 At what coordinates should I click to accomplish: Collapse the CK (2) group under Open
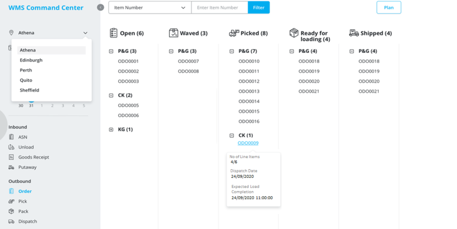[x=111, y=95]
